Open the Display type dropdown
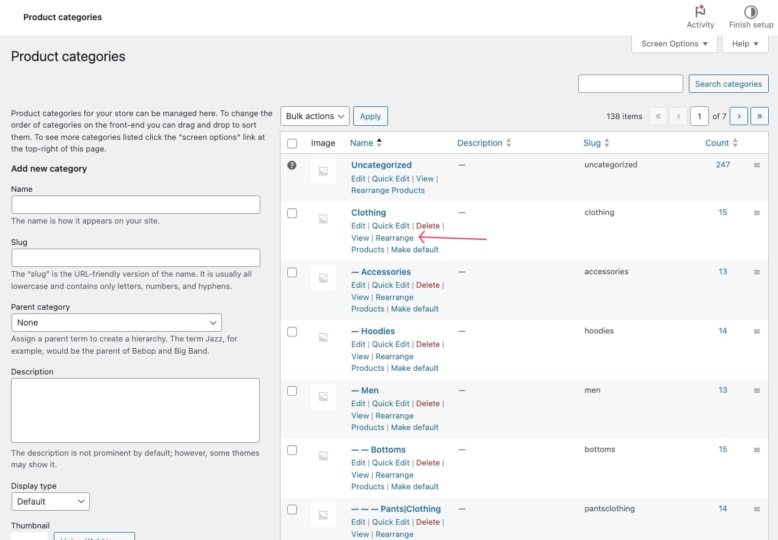Screen dimensions: 778x540 pyautogui.click(x=50, y=501)
